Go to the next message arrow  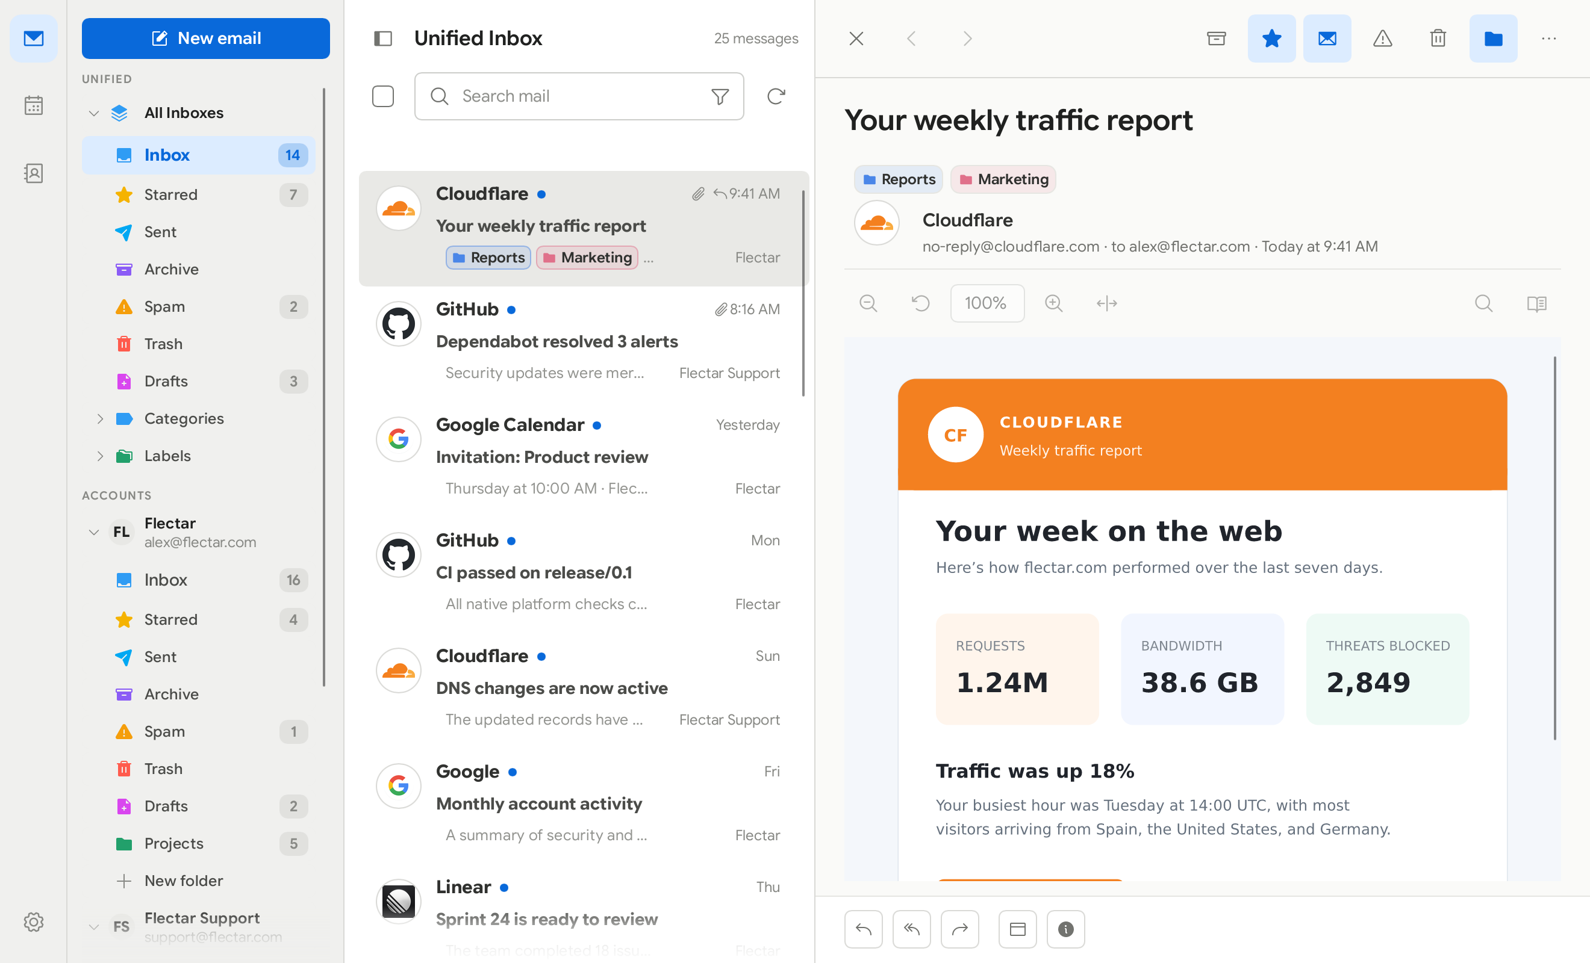coord(967,39)
